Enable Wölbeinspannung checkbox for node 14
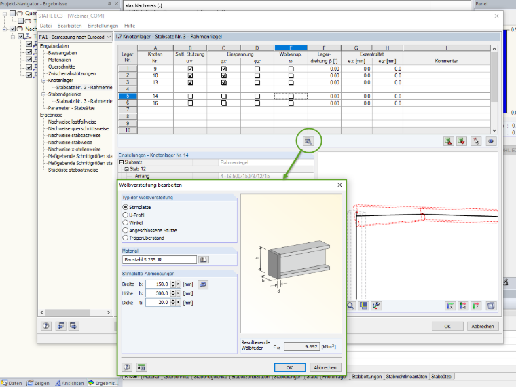The width and height of the screenshot is (516, 387). pos(291,96)
